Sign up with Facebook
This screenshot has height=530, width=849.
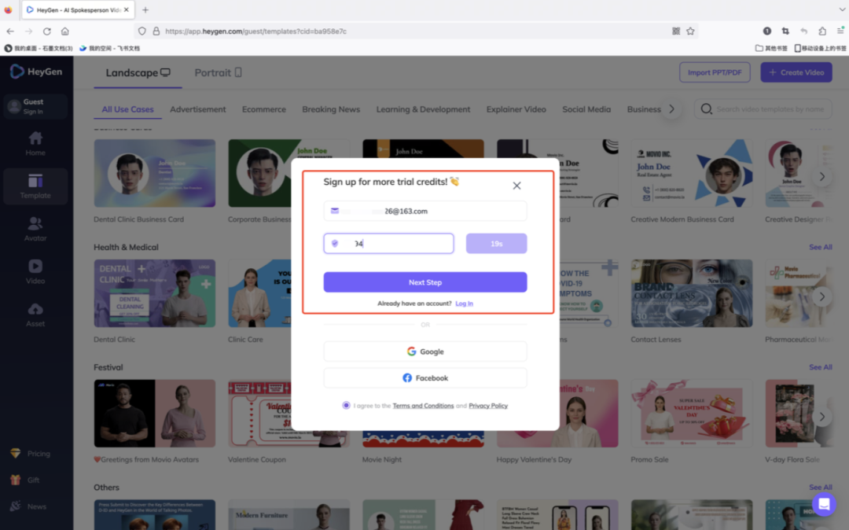(x=425, y=378)
